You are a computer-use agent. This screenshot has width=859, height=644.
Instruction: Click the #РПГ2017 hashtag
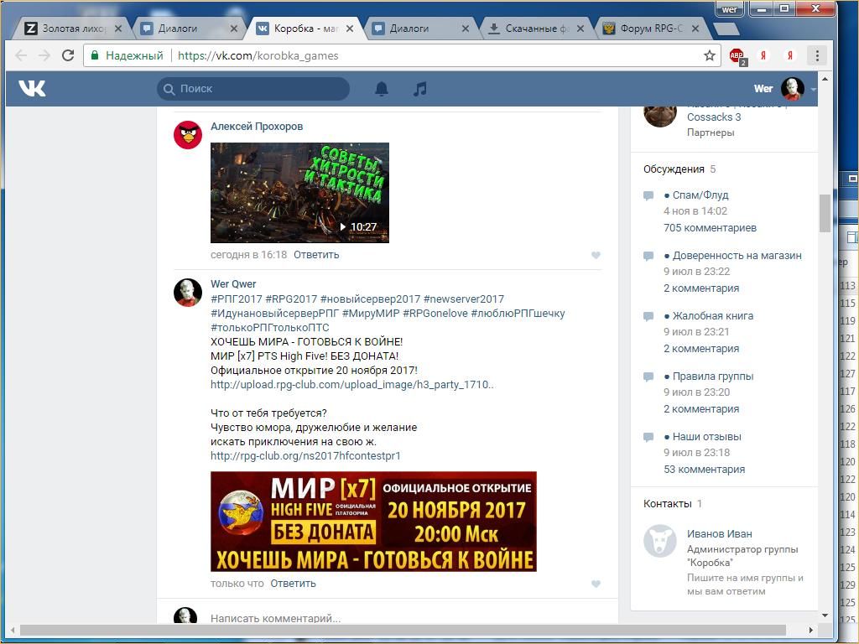click(236, 299)
